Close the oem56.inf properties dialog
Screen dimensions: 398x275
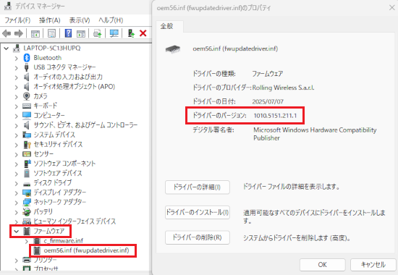[392, 8]
